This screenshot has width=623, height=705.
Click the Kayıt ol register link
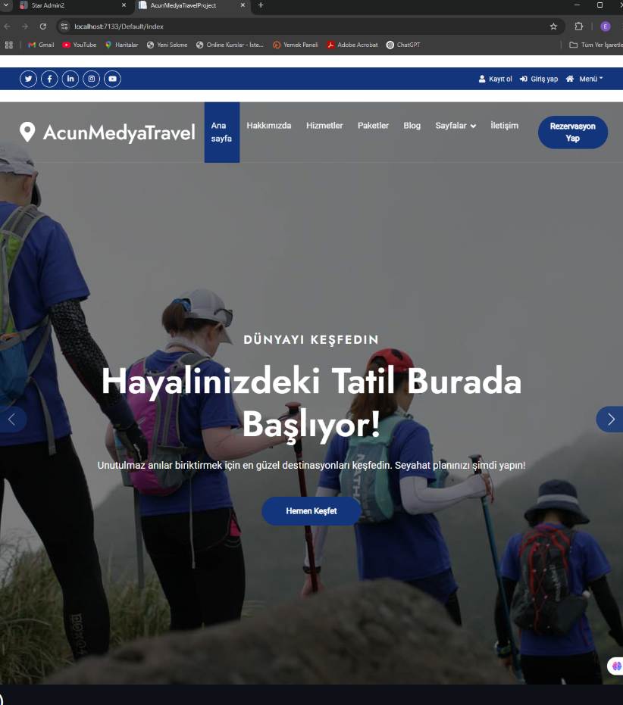[495, 79]
